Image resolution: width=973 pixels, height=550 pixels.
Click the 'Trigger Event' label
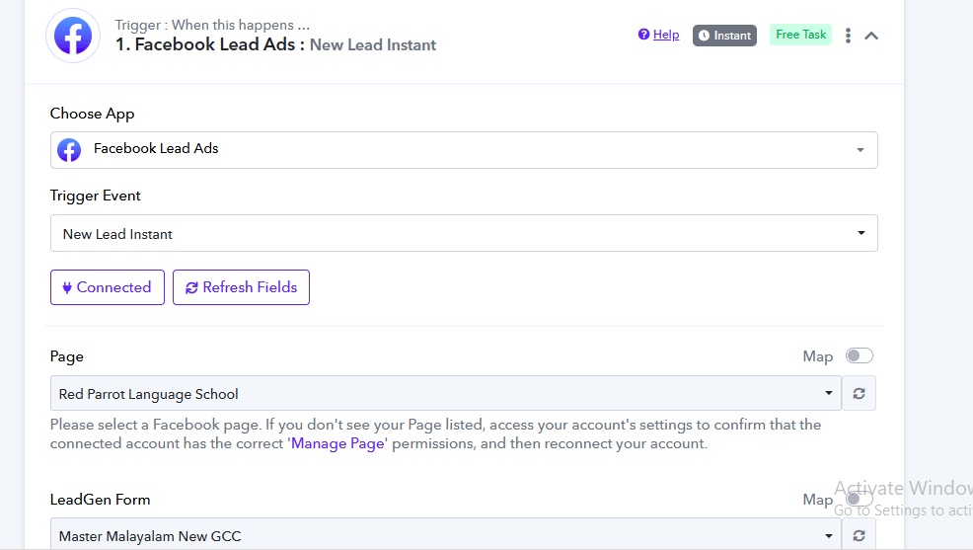pos(95,196)
